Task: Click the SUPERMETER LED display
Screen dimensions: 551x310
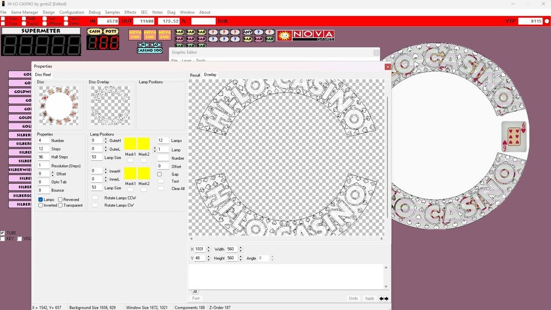Action: tap(41, 45)
